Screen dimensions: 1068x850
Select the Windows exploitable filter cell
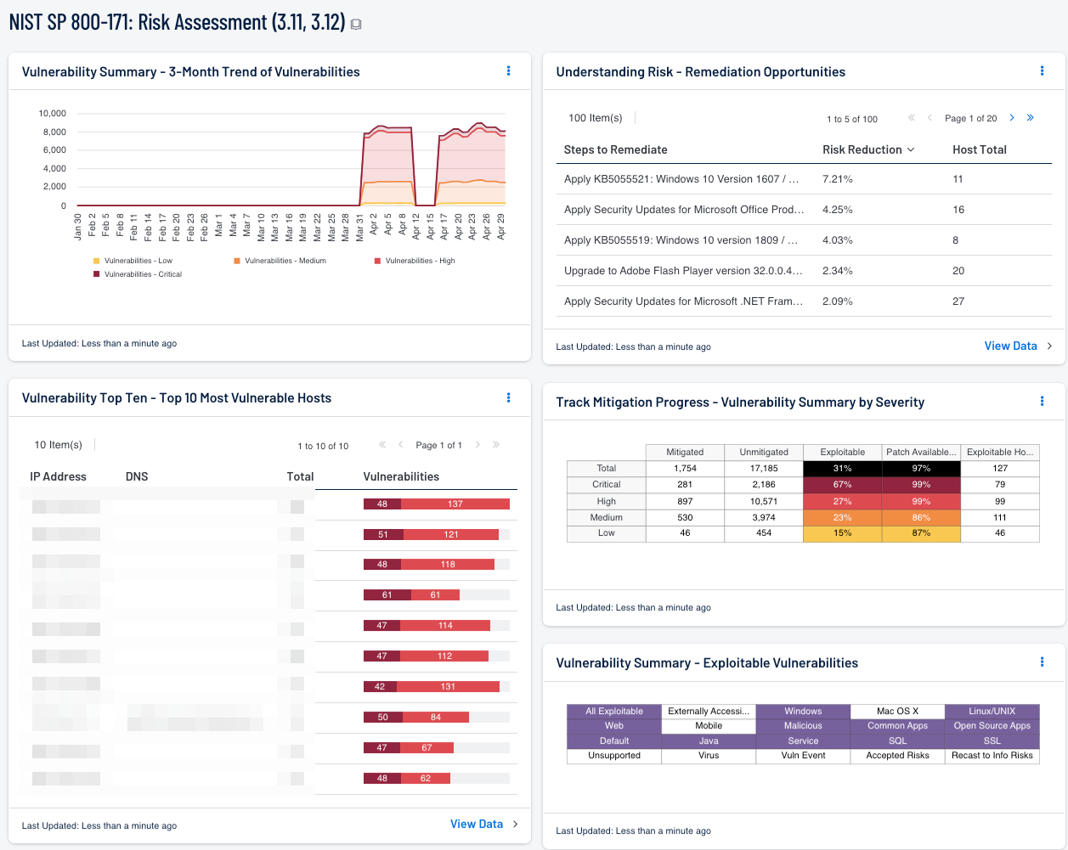point(803,712)
